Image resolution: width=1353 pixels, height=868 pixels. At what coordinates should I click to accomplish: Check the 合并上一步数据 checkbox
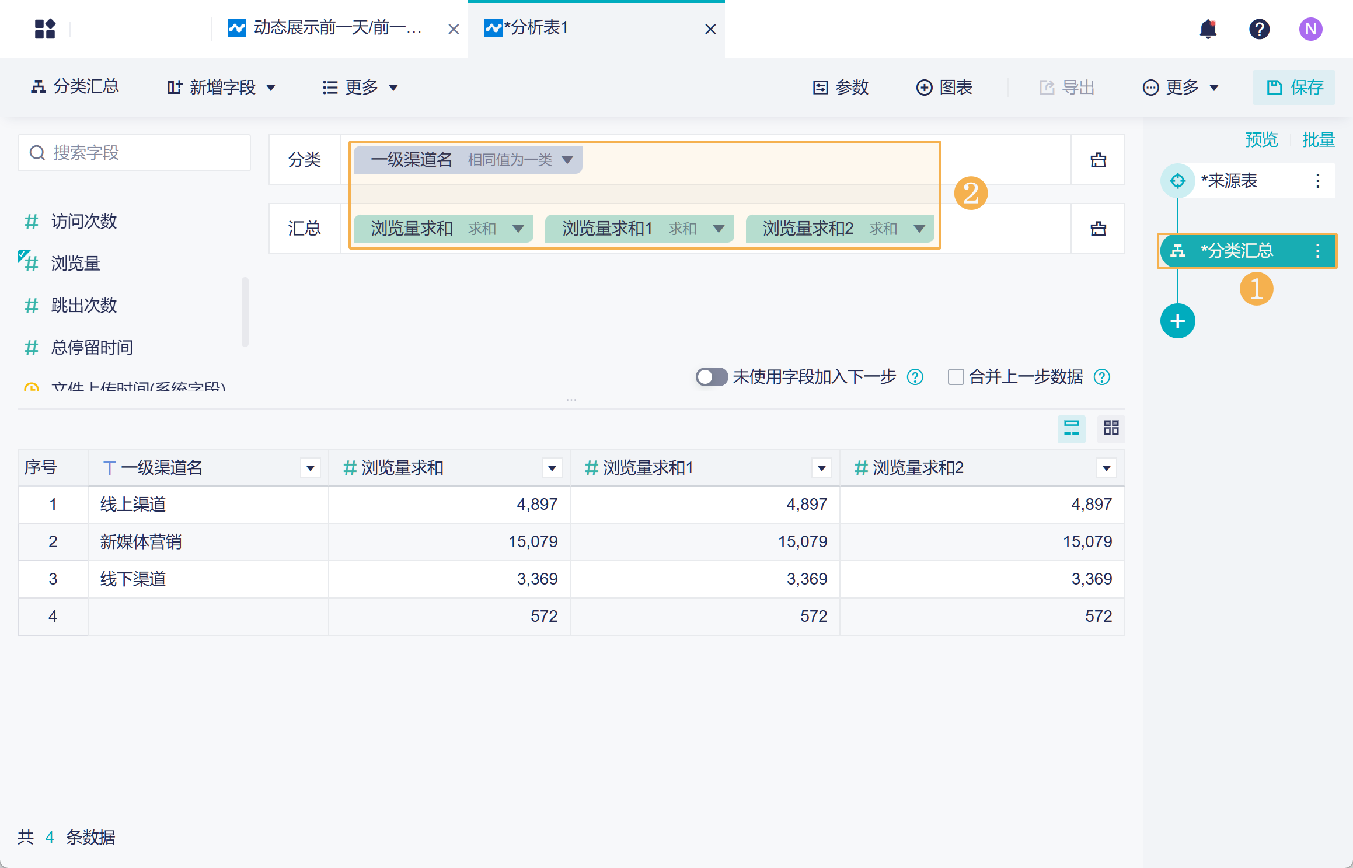(956, 377)
